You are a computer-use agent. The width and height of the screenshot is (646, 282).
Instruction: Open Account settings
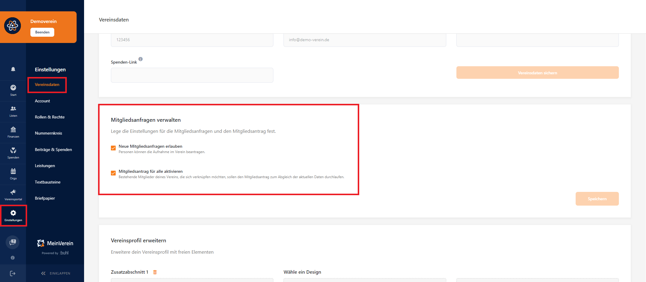click(x=42, y=101)
